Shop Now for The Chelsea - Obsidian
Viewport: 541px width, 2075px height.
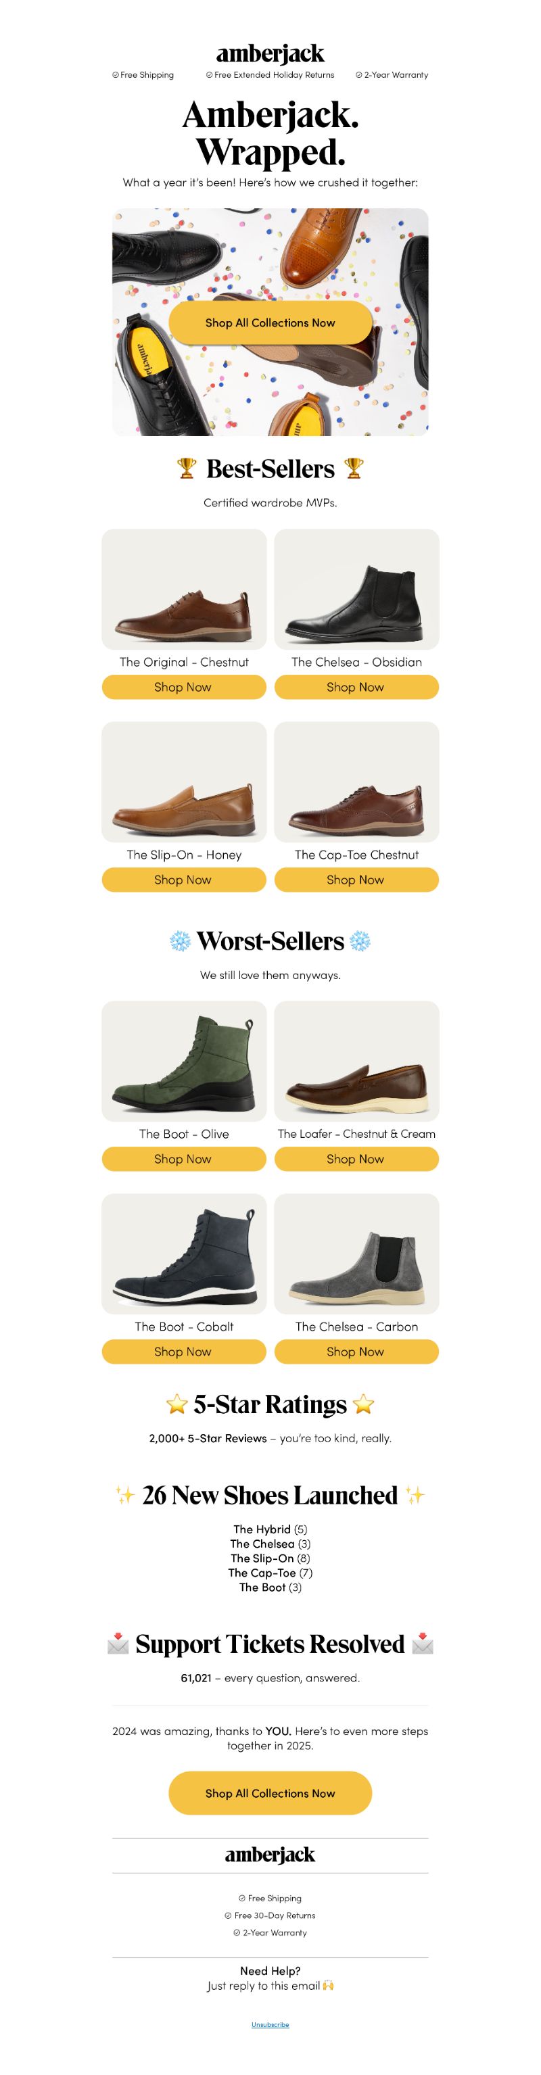pos(356,687)
